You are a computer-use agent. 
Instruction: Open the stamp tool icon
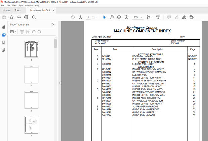191,17
